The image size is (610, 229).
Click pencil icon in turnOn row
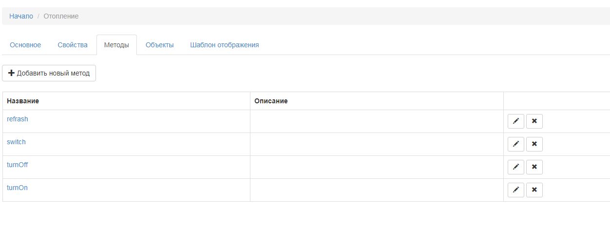coord(515,190)
